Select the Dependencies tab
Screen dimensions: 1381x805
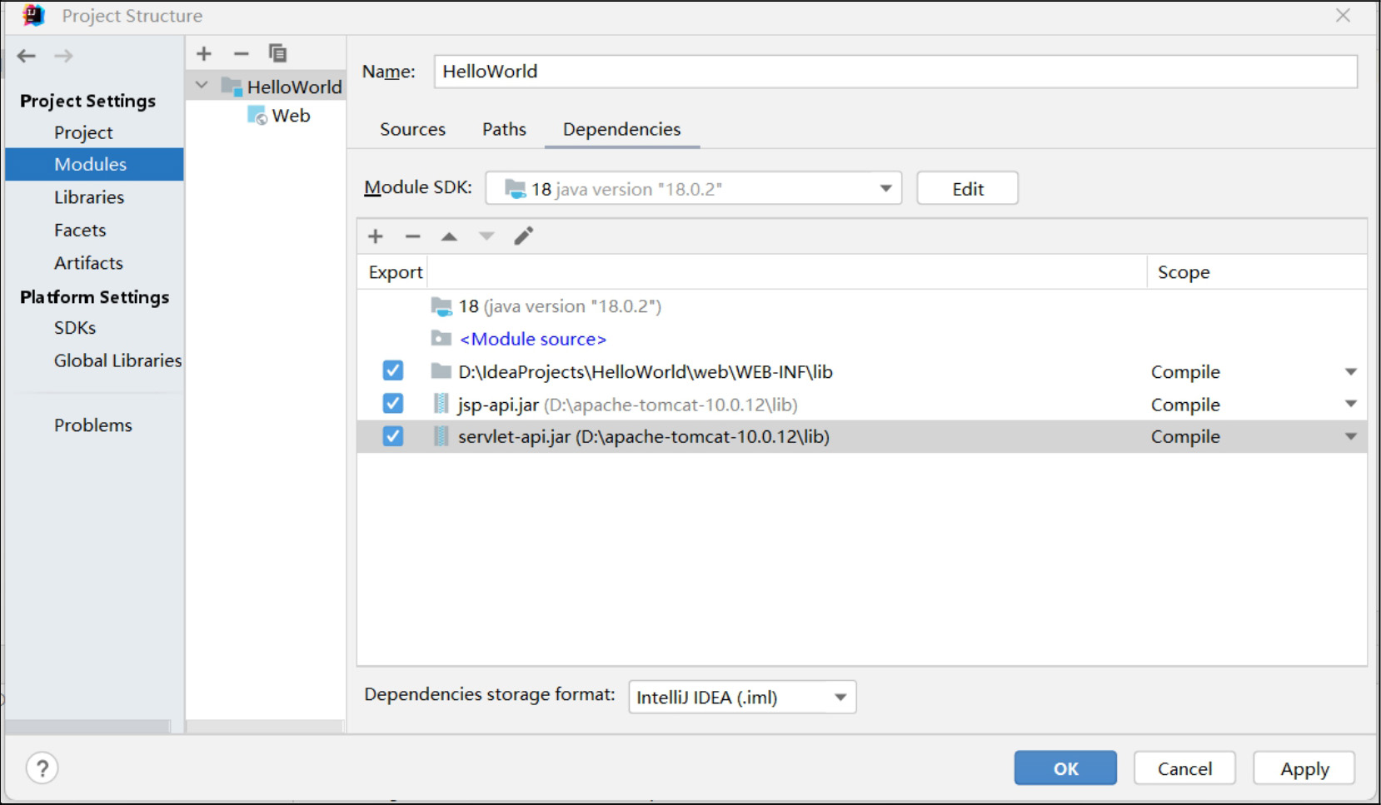621,129
